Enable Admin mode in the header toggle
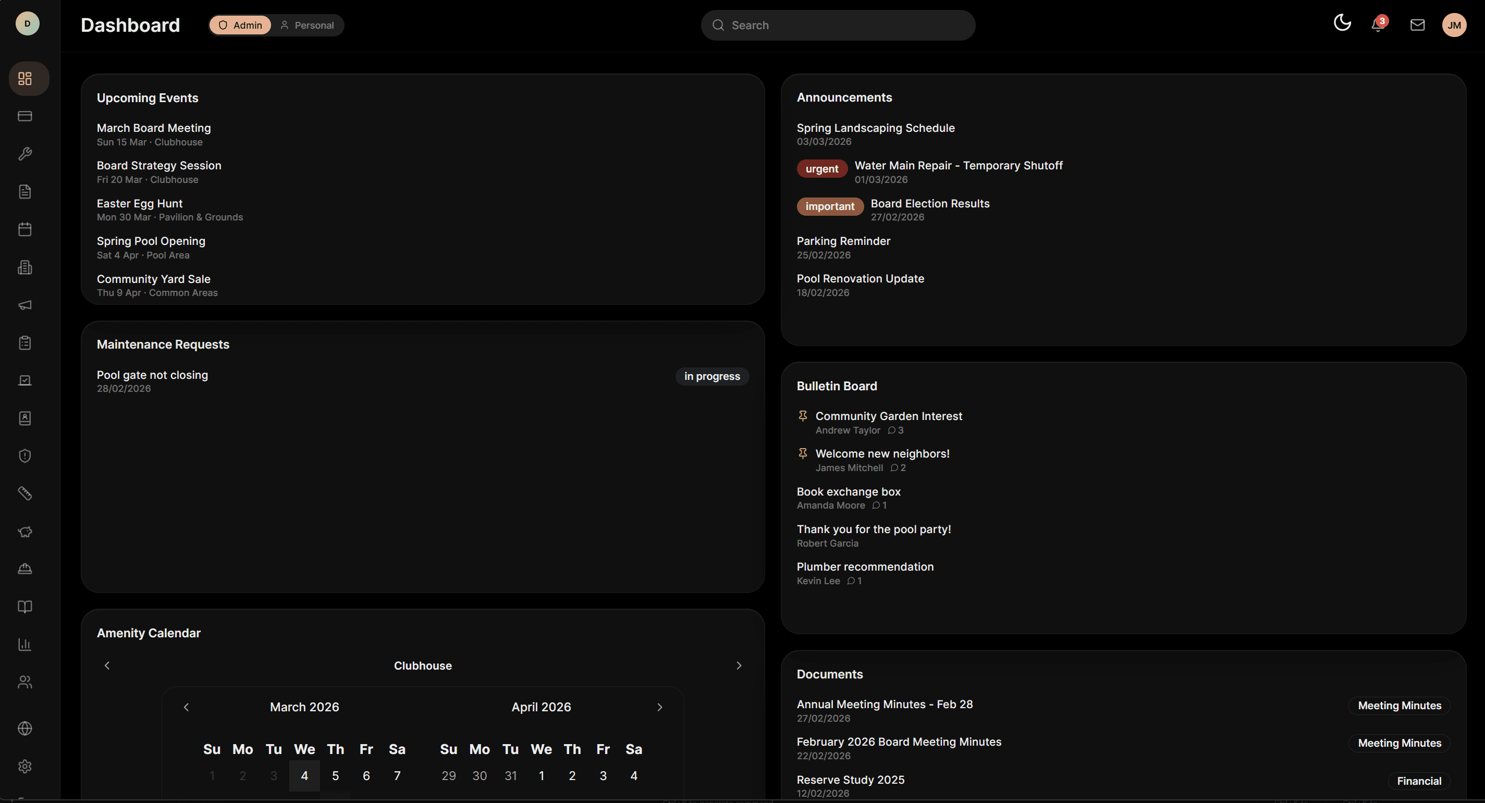This screenshot has height=803, width=1485. tap(240, 25)
